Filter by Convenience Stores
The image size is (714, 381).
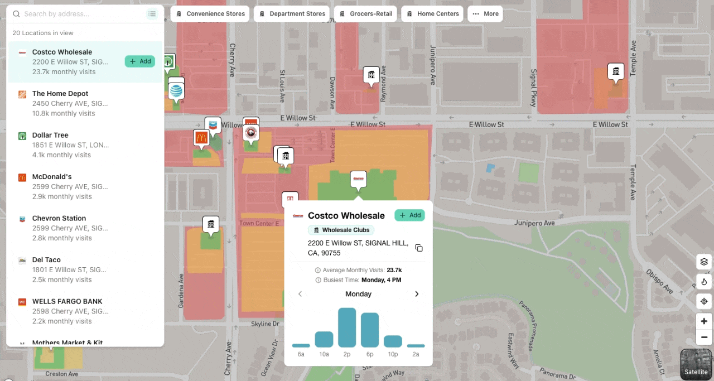coord(210,14)
